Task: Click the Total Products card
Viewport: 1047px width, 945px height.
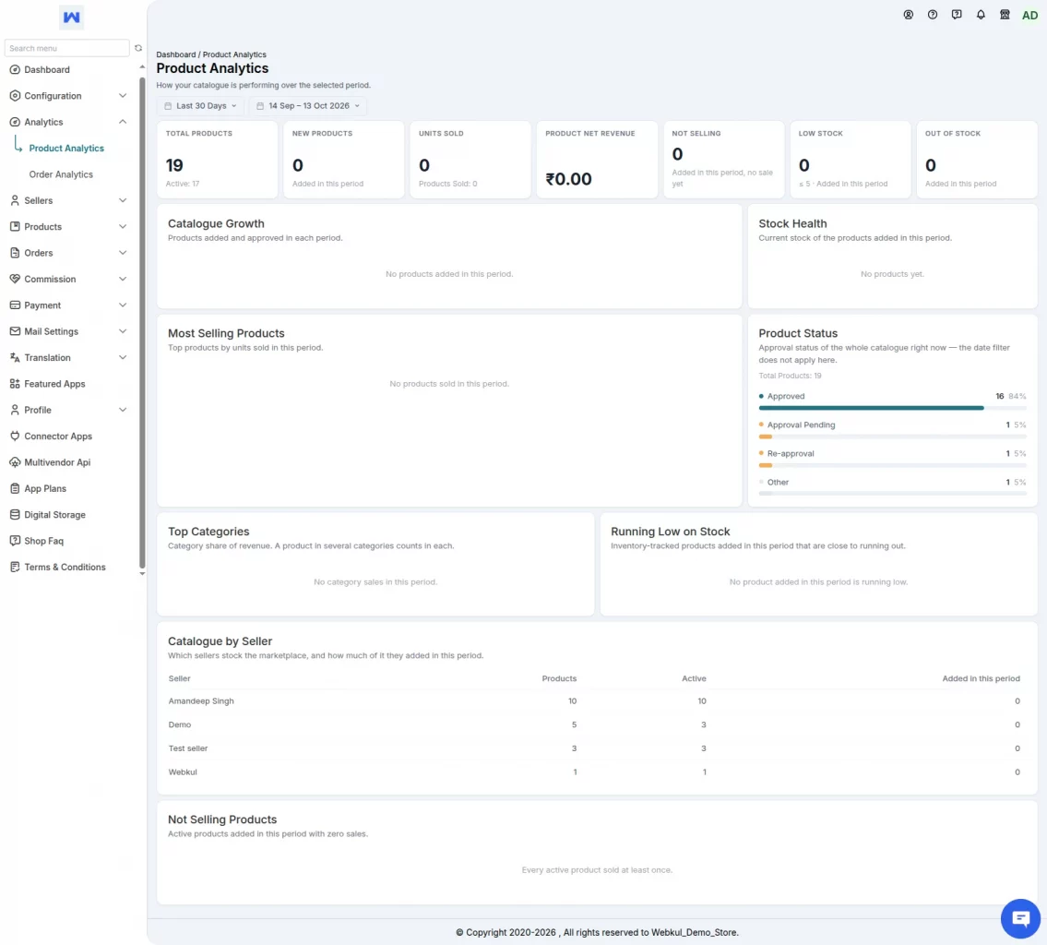Action: click(x=217, y=160)
